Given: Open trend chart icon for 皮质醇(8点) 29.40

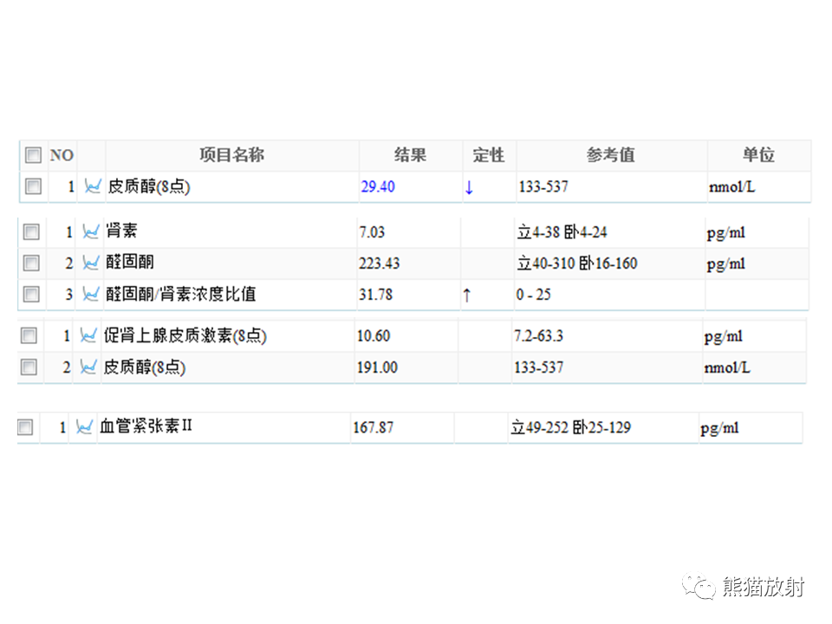Looking at the screenshot, I should 93,186.
